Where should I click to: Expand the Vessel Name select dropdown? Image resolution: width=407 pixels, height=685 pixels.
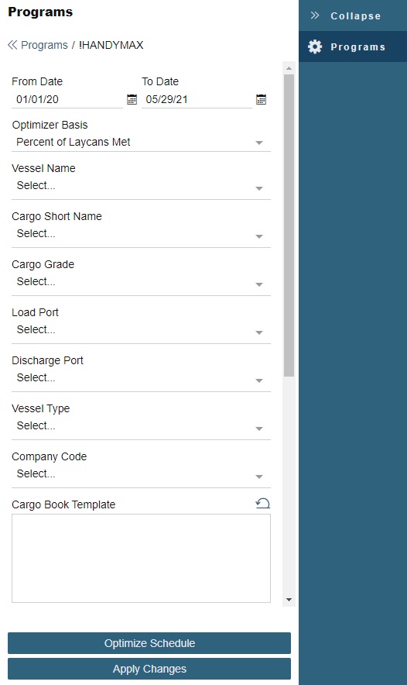[x=141, y=187]
